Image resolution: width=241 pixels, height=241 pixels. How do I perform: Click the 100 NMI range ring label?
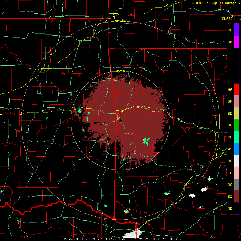[x=120, y=21]
